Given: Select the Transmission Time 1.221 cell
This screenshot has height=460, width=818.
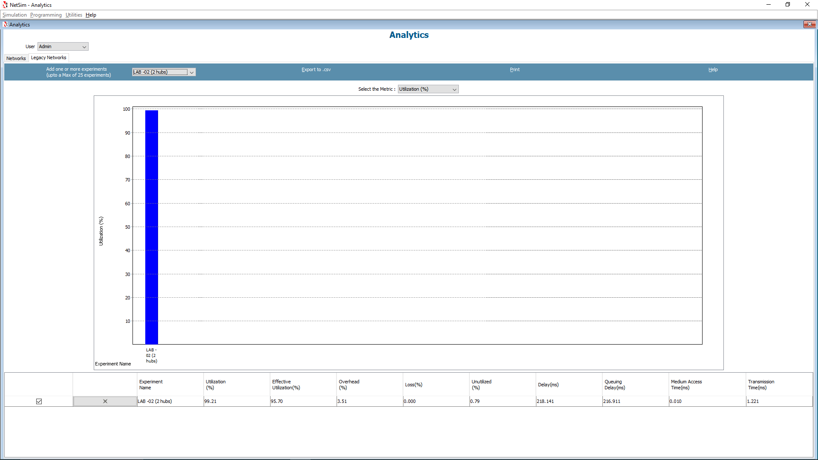Looking at the screenshot, I should (779, 401).
